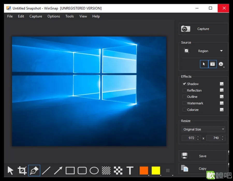Screen dimensions: 233x181
Task: Select the Crop tool
Action: pyautogui.click(x=22, y=170)
